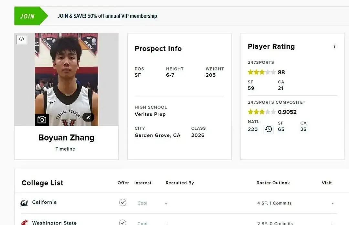Click the Roster Outlook column header
349x225 pixels.
point(273,183)
